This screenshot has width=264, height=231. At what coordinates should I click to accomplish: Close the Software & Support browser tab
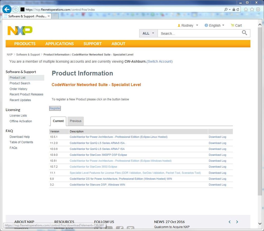pos(49,16)
